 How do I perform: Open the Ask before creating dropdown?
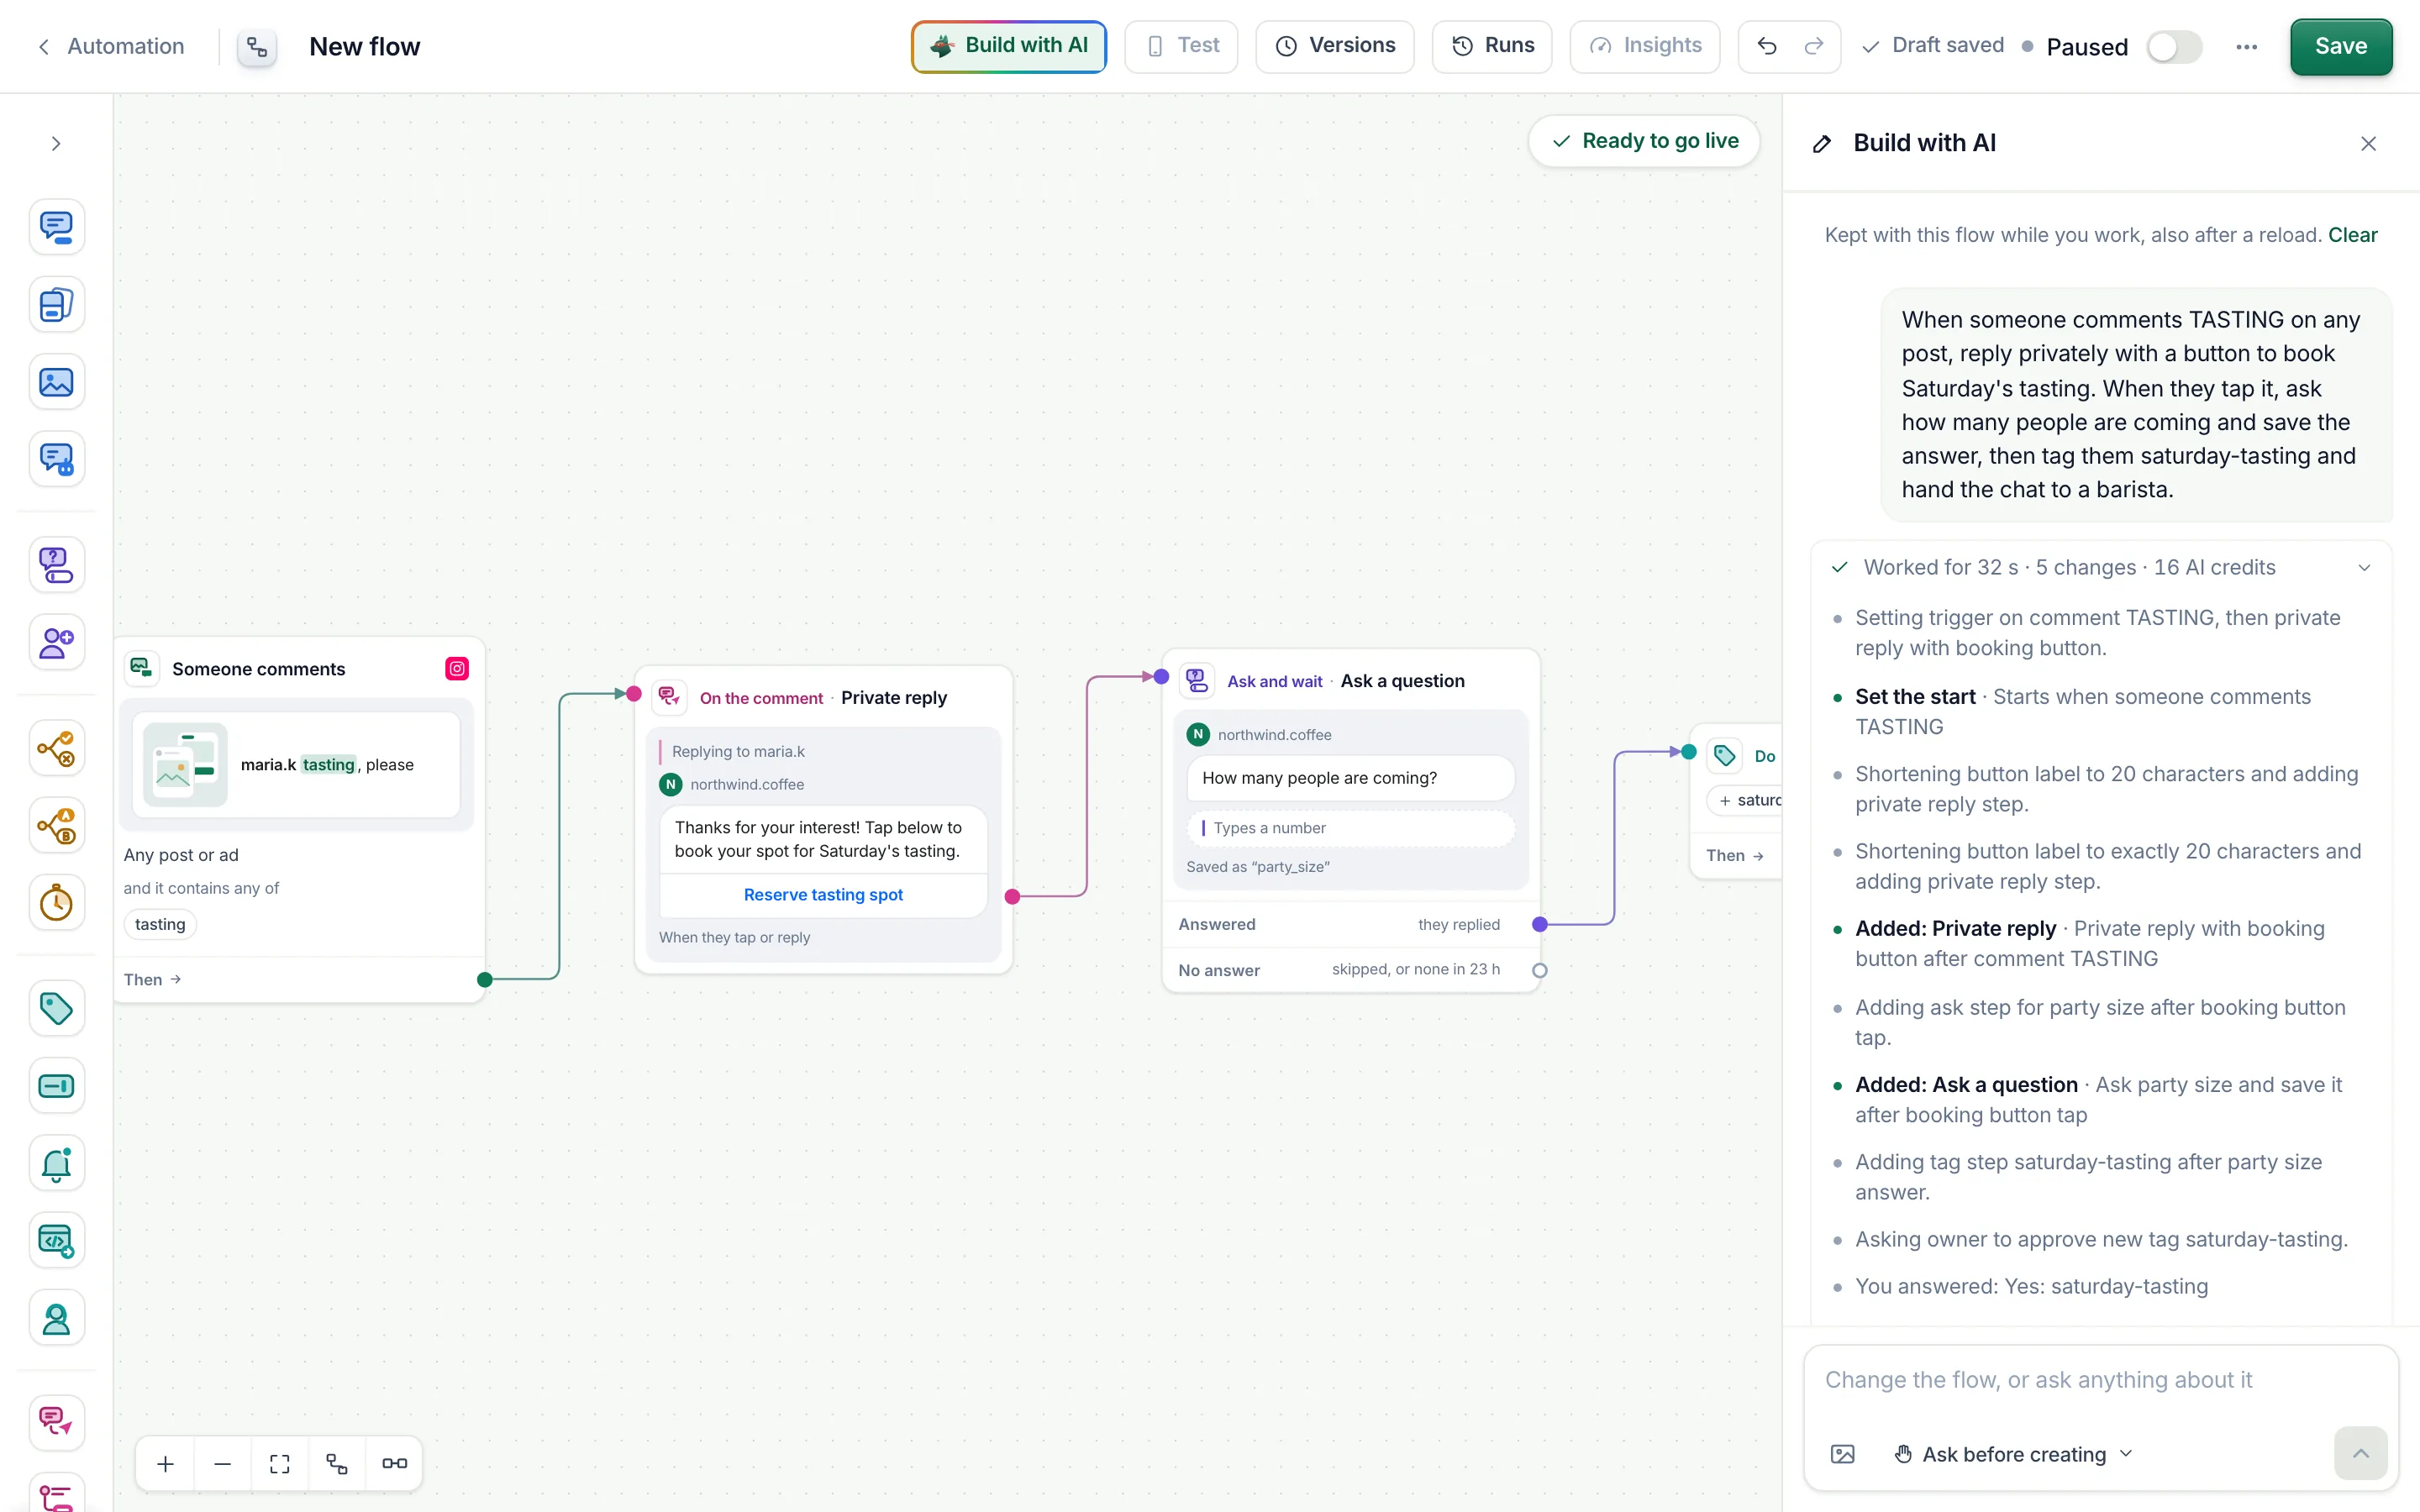2014,1454
